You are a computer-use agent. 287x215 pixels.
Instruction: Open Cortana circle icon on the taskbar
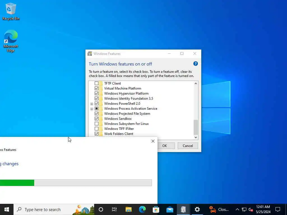[101, 209]
